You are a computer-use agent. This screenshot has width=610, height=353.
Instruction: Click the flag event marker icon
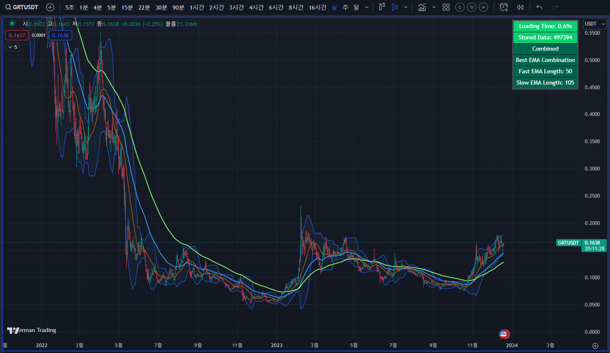click(x=504, y=334)
